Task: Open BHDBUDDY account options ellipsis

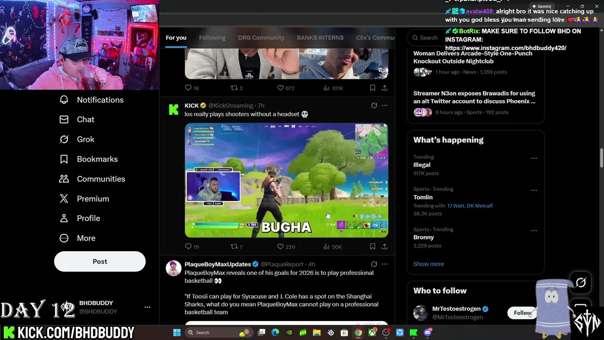Action: (x=147, y=307)
